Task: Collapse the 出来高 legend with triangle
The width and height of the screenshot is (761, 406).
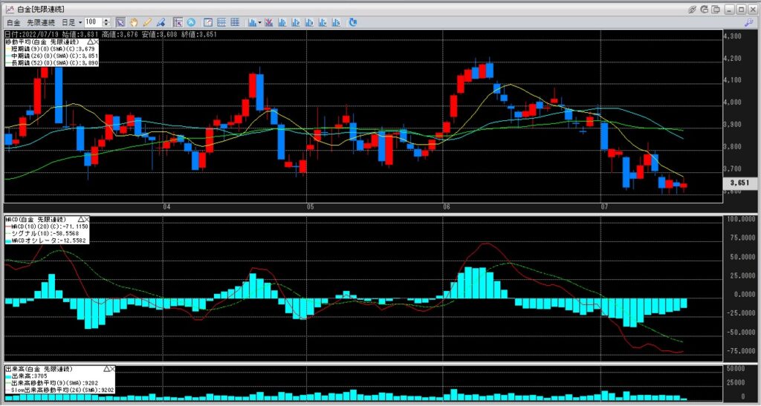Action: pos(107,369)
